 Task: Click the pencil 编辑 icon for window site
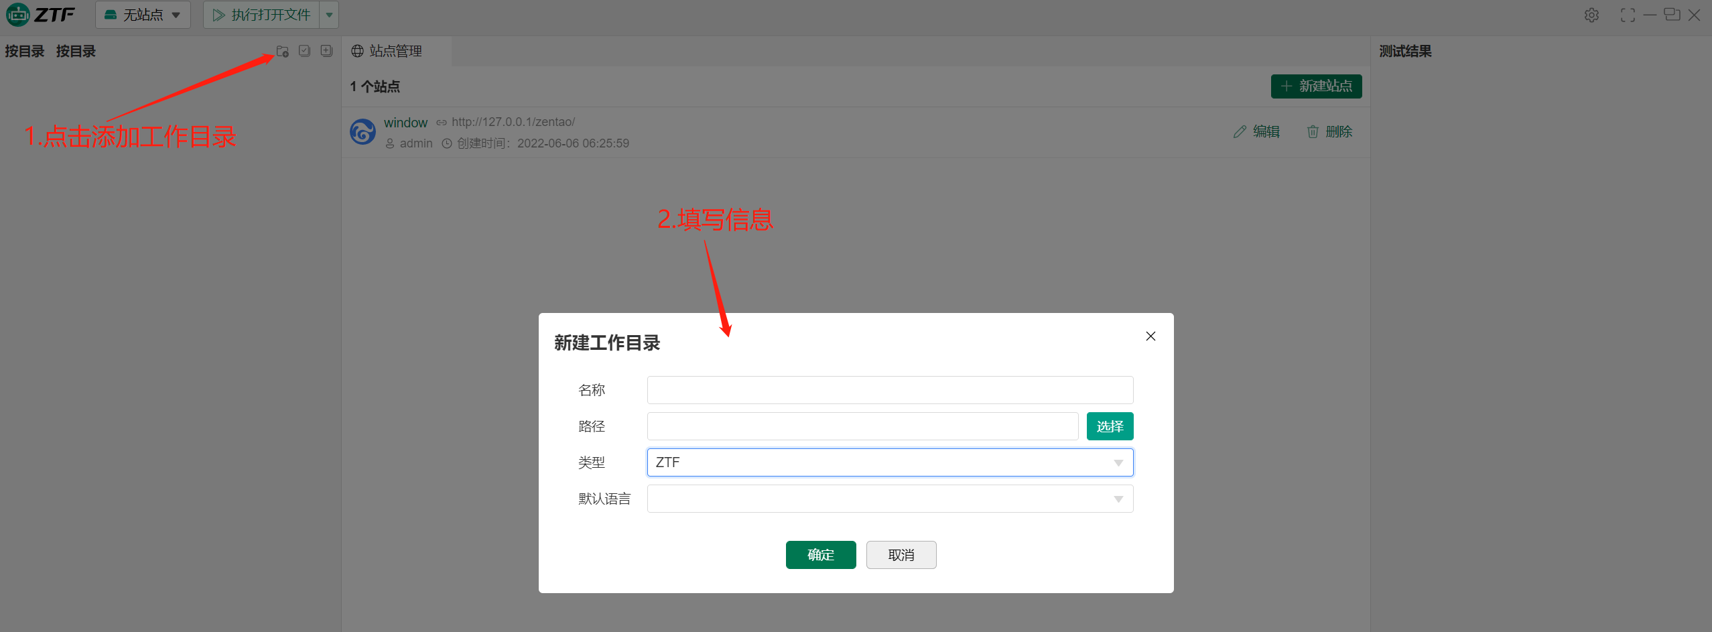pyautogui.click(x=1240, y=132)
